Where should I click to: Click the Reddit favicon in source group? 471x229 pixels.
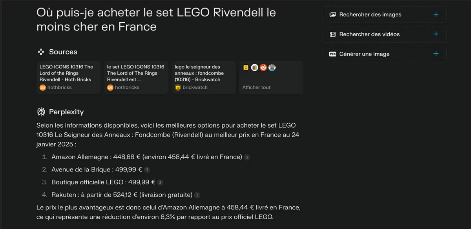point(263,68)
